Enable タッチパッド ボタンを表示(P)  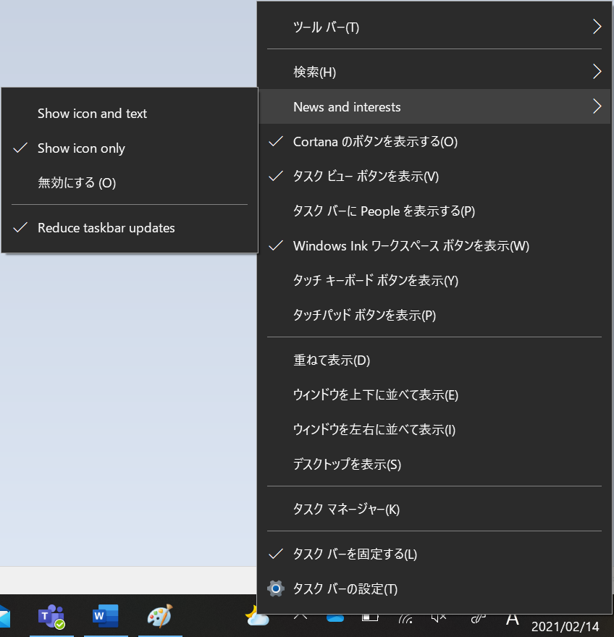point(434,316)
